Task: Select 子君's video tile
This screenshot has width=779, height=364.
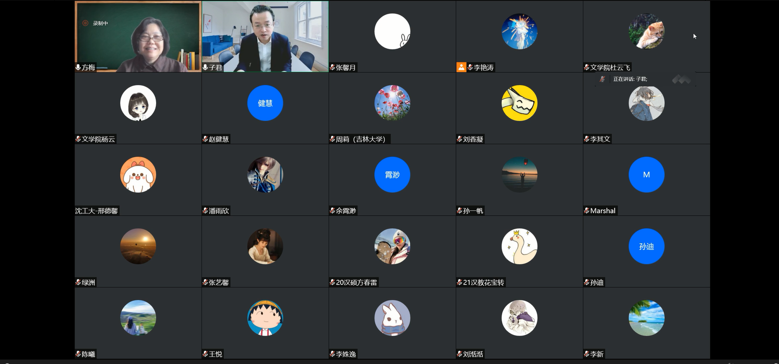Action: tap(265, 36)
